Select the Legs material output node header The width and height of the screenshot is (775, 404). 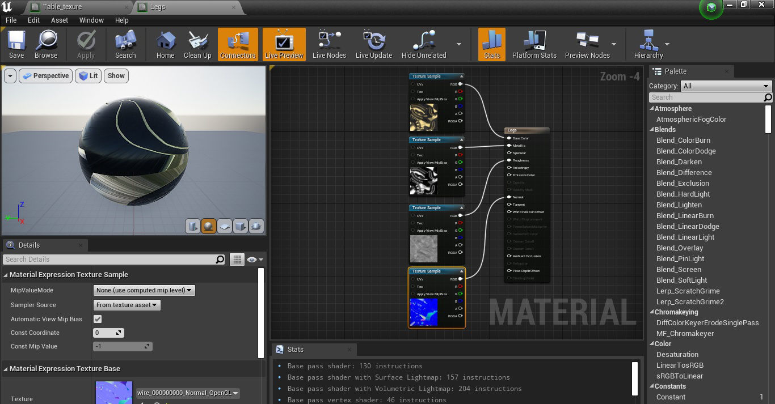pyautogui.click(x=527, y=130)
